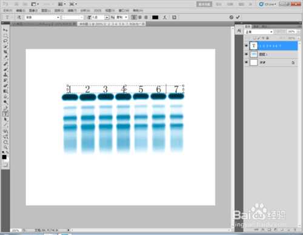Select the Brush tool
This screenshot has width=303, height=235.
click(x=5, y=70)
